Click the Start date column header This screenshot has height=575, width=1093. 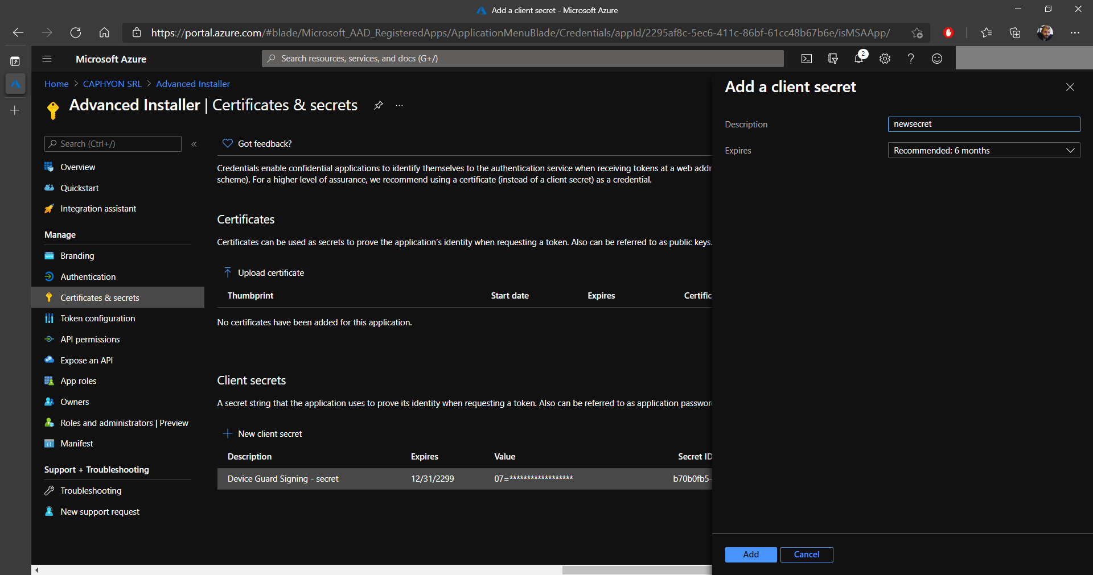pyautogui.click(x=510, y=296)
